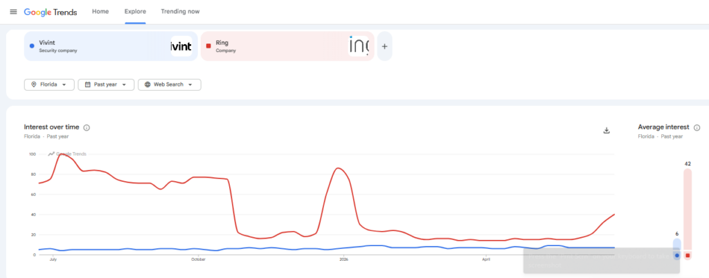The height and width of the screenshot is (278, 709).
Task: Open the Florida location dropdown
Action: 49,85
